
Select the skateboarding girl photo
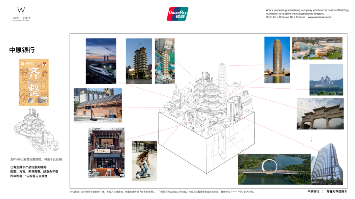pos(144,161)
